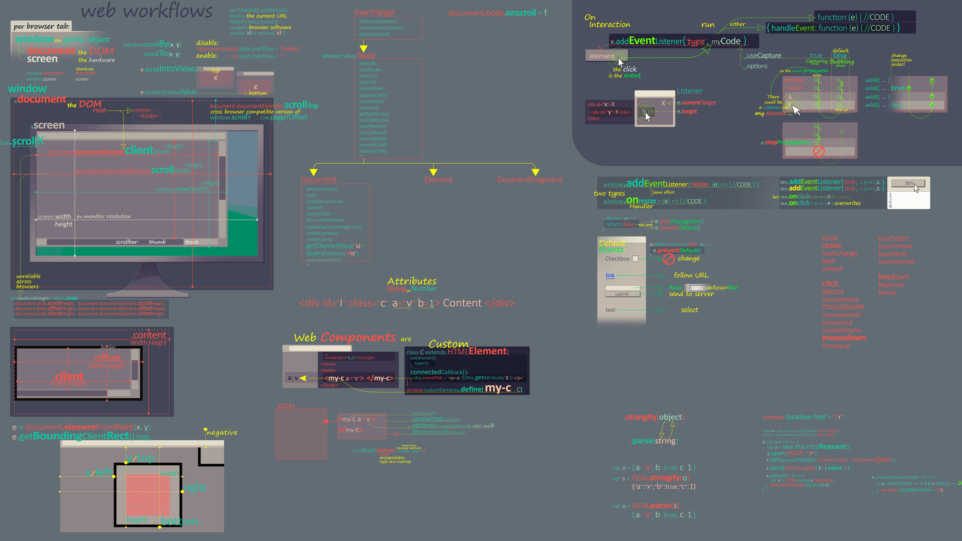Image resolution: width=962 pixels, height=541 pixels.
Task: Click the scrollbar "track" label in the monitor
Action: coord(192,242)
